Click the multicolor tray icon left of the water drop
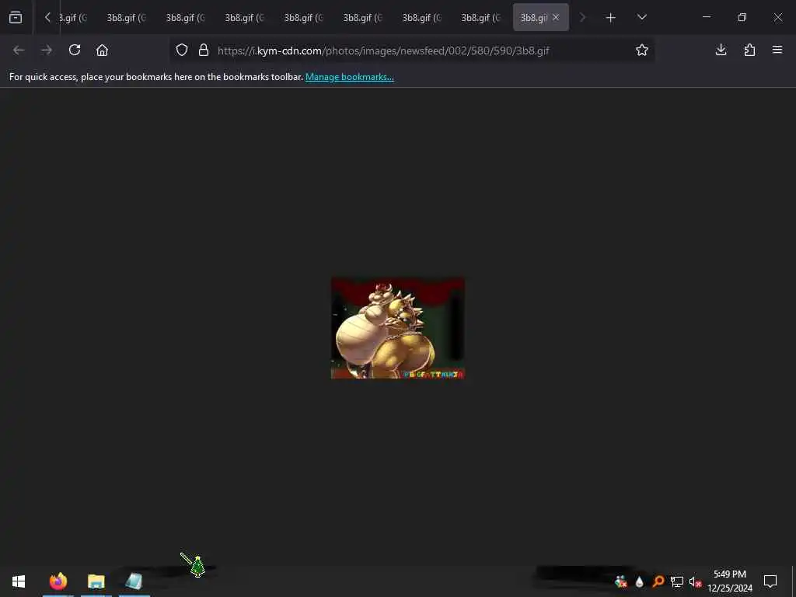This screenshot has height=597, width=796. pyautogui.click(x=621, y=581)
